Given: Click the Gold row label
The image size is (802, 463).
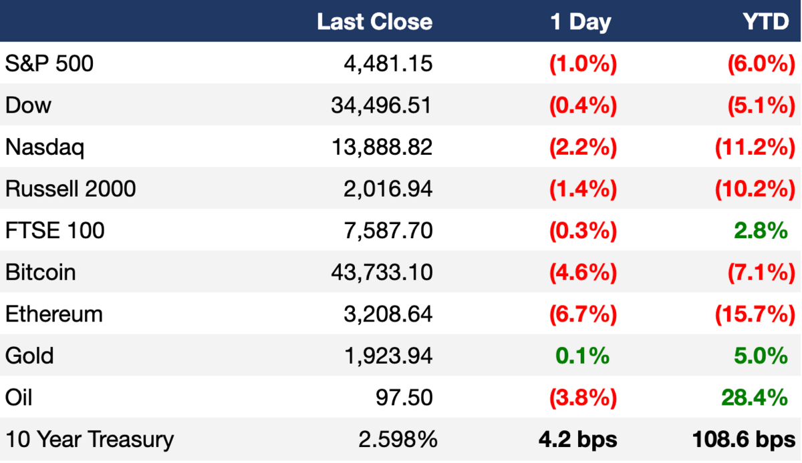Looking at the screenshot, I should click(x=29, y=356).
